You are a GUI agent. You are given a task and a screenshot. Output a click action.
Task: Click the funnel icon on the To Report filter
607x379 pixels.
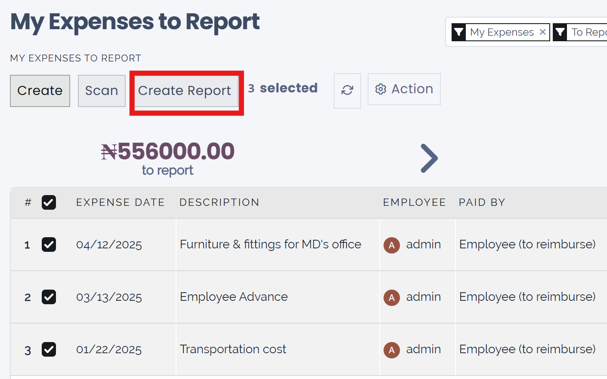point(560,32)
